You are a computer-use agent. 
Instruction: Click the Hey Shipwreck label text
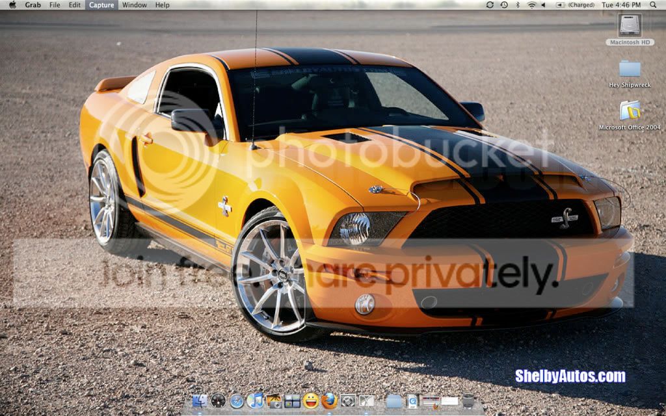[x=630, y=85]
